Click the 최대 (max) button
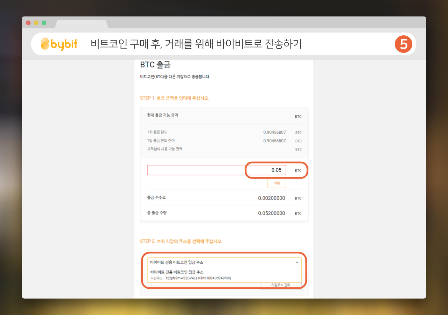The image size is (448, 315). [276, 183]
